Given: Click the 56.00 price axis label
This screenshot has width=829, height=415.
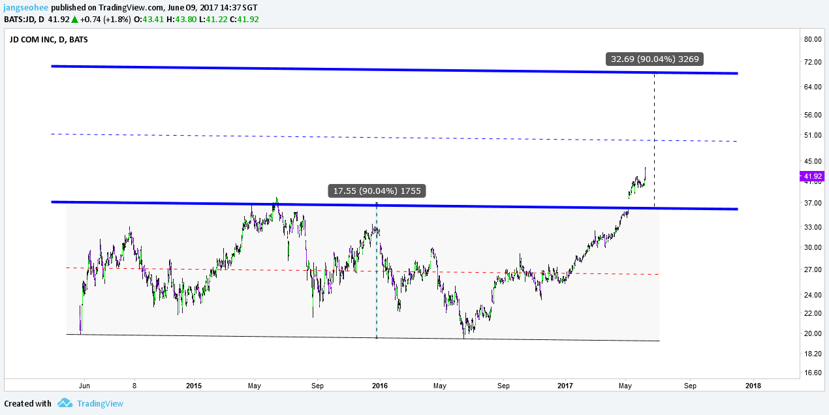Looking at the screenshot, I should (x=812, y=115).
